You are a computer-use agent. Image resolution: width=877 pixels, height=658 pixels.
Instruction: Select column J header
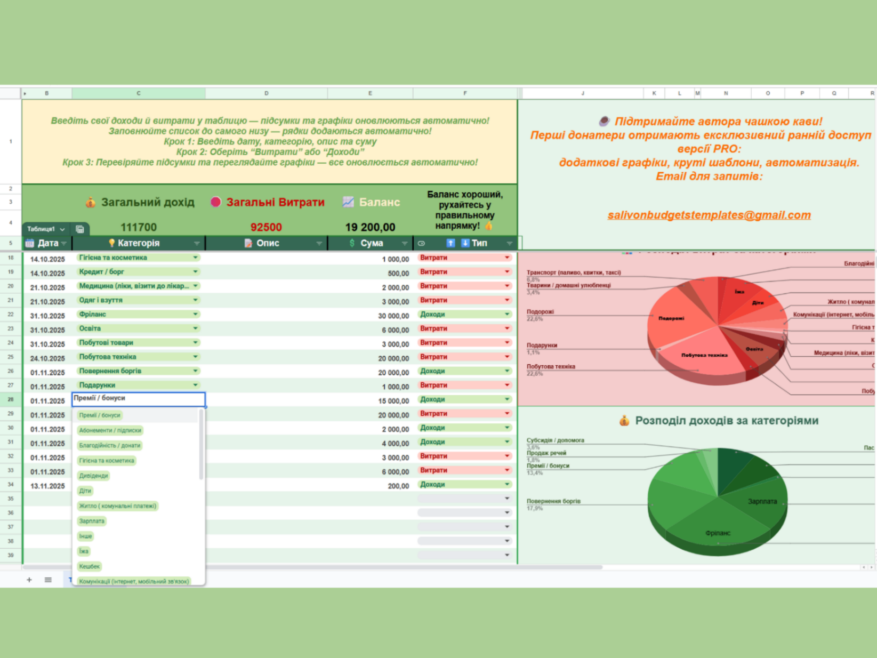583,93
